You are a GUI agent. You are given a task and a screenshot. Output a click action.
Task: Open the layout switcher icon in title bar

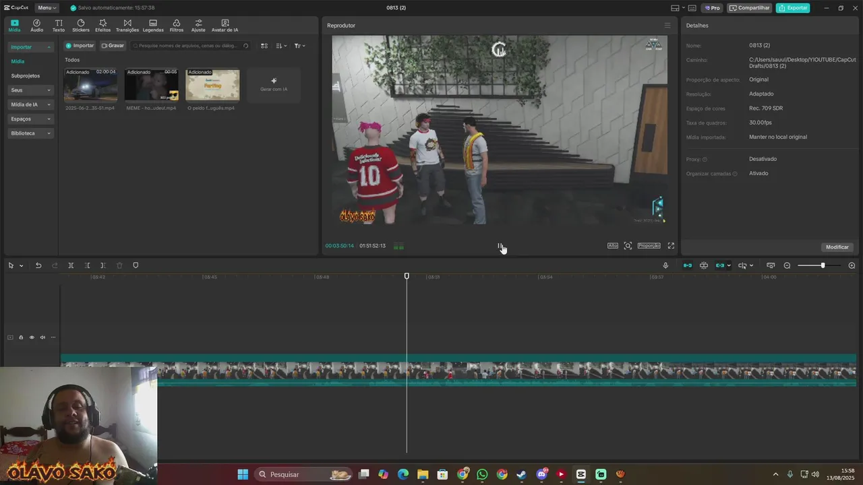[676, 8]
